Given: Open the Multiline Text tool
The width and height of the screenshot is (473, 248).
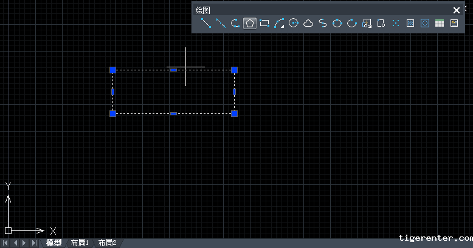Looking at the screenshot, I should coord(454,24).
